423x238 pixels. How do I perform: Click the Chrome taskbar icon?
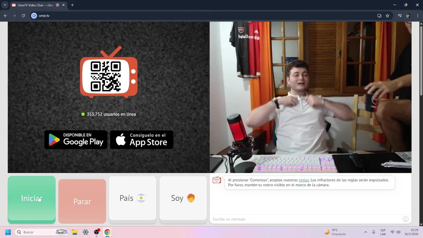click(107, 232)
